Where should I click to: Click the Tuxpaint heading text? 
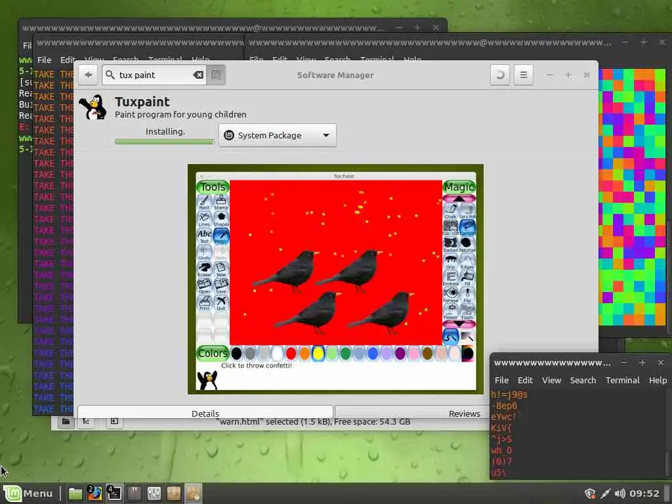[x=142, y=102]
